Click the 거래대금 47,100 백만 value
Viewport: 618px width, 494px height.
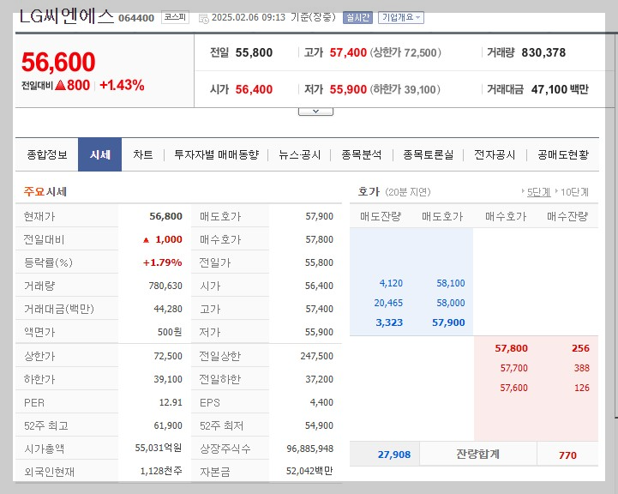pyautogui.click(x=560, y=89)
